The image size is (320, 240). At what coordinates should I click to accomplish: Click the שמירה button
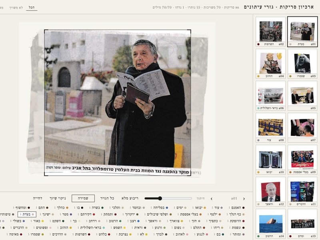click(83, 198)
